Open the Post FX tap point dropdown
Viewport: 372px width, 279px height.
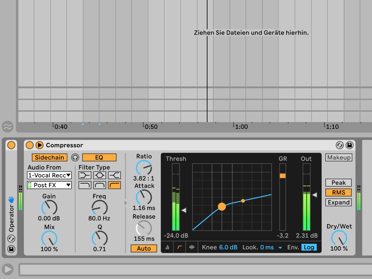click(49, 185)
